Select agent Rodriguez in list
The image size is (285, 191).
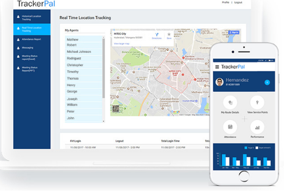[84, 58]
